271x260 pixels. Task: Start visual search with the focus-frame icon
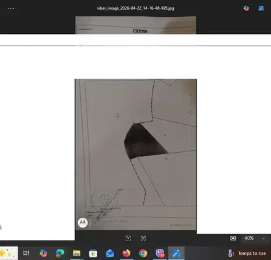(x=128, y=239)
